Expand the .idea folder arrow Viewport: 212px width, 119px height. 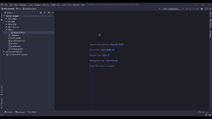pos(7,21)
